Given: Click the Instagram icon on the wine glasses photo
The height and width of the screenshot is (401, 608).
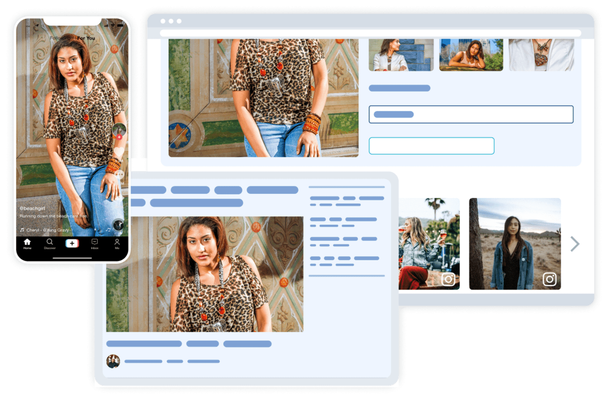Looking at the screenshot, I should click(x=448, y=278).
